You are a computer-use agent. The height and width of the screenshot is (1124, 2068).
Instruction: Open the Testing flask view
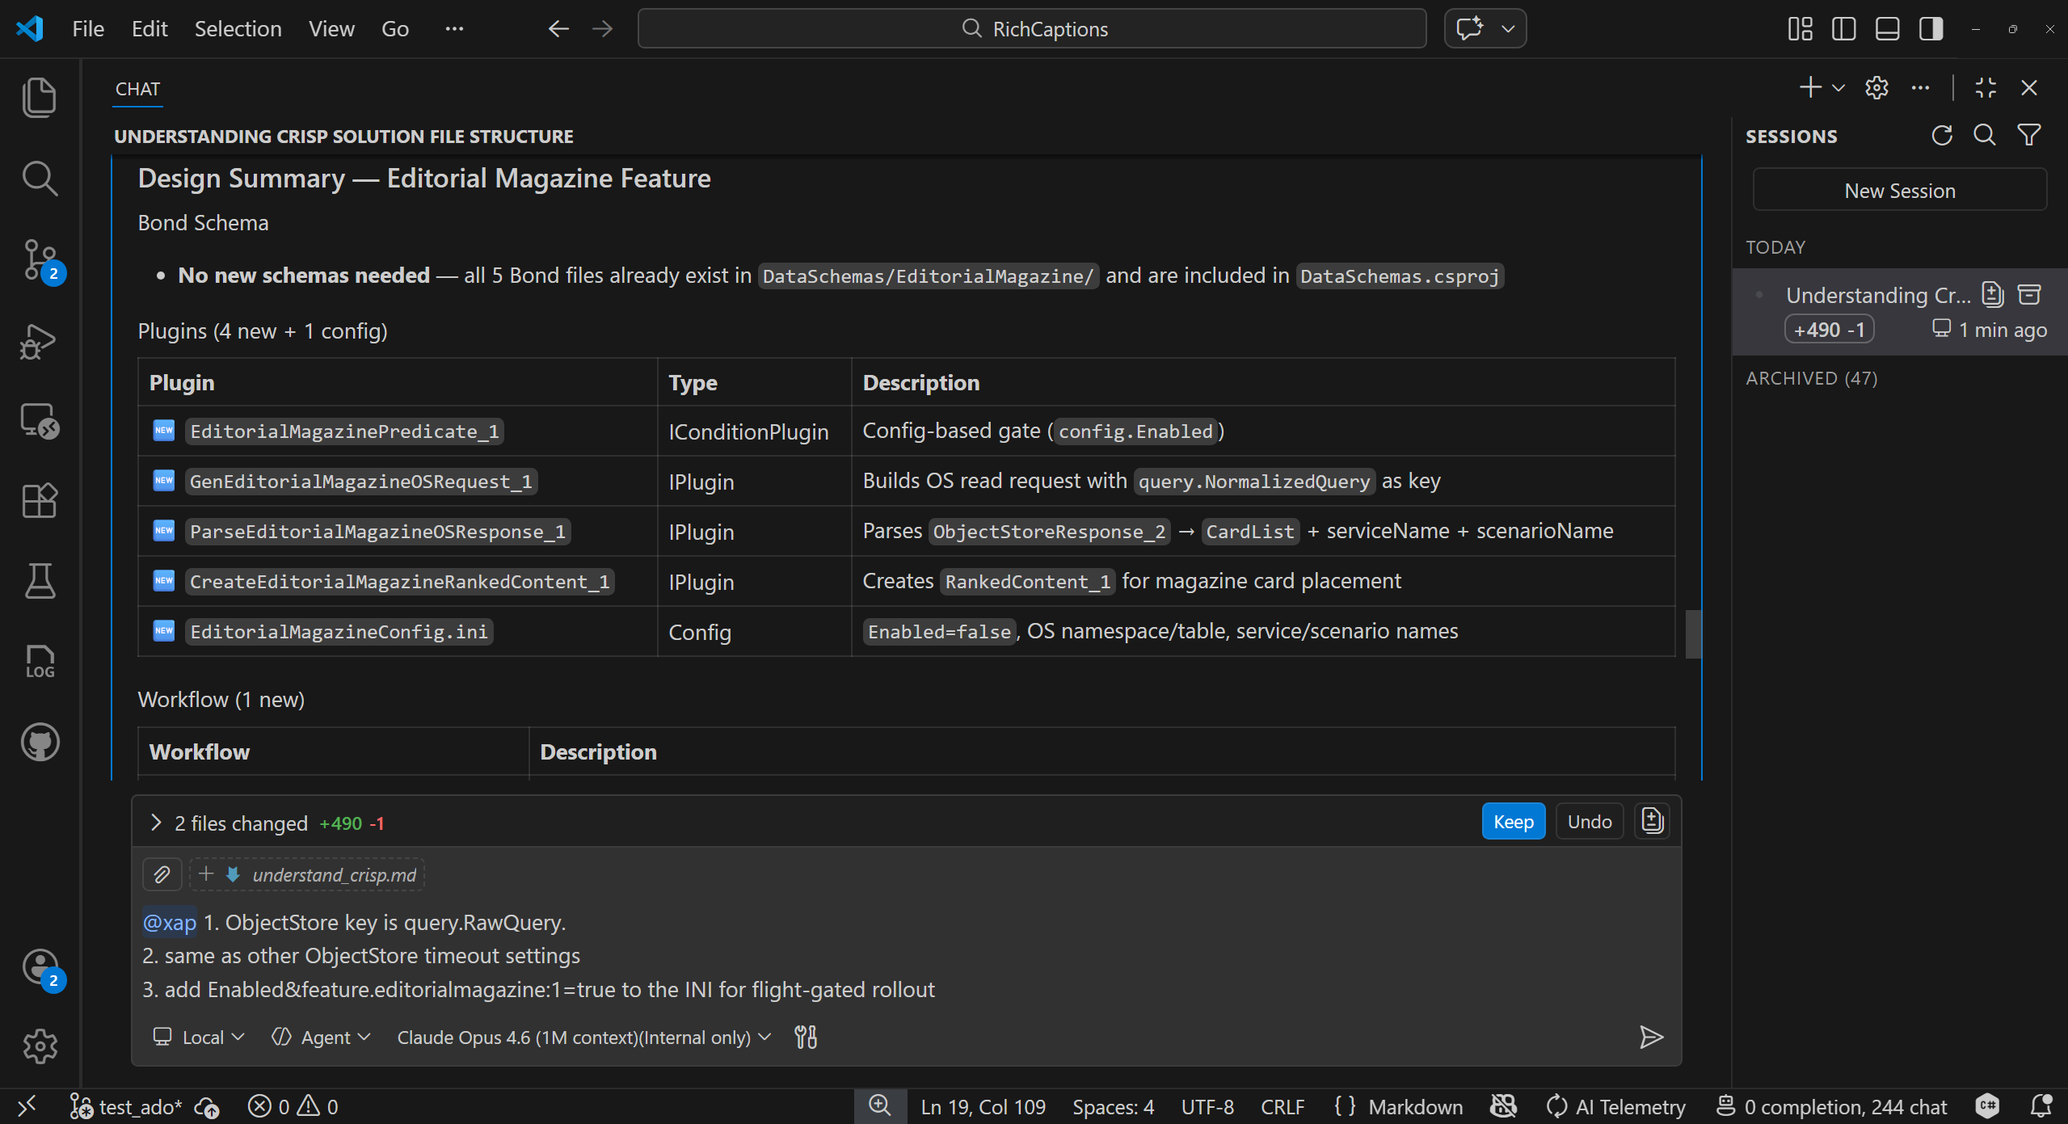click(x=39, y=580)
